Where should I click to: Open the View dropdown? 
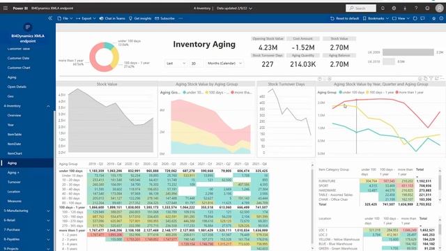(x=401, y=18)
